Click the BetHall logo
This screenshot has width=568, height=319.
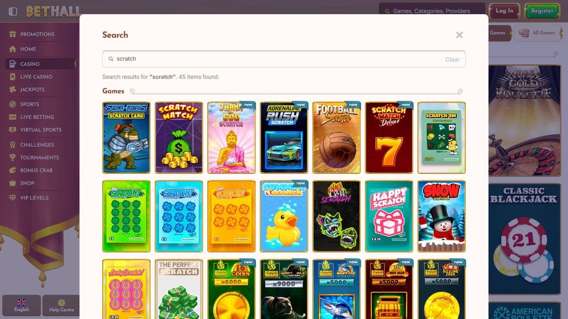[53, 11]
